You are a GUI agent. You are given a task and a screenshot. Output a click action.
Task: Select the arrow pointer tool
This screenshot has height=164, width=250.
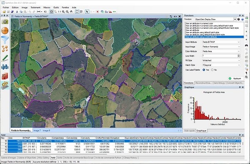(87, 12)
